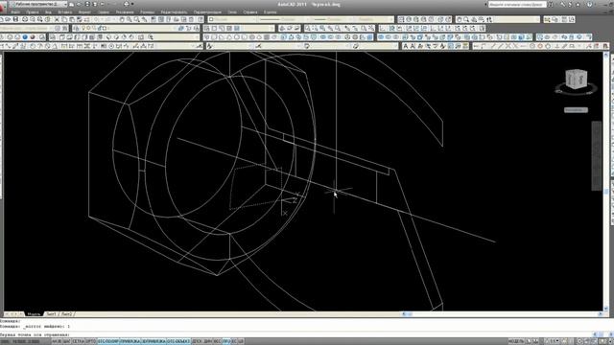This screenshot has width=614, height=345.
Task: Select the Модель tab
Action: click(x=34, y=314)
